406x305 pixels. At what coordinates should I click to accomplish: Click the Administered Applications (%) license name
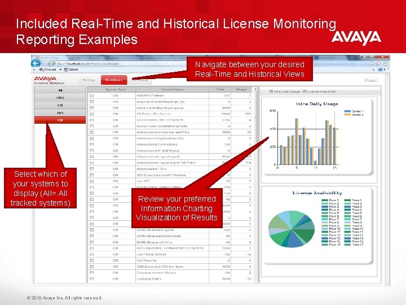(x=160, y=138)
